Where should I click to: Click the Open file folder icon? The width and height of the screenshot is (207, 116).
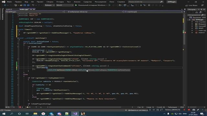pyautogui.click(x=21, y=5)
